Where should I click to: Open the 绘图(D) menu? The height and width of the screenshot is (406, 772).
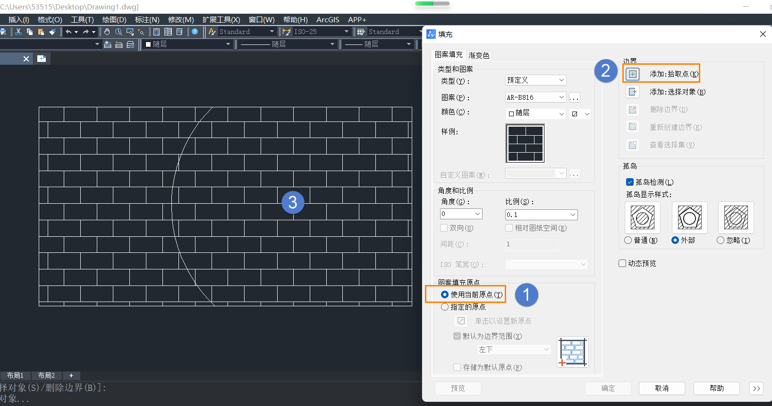tap(114, 20)
